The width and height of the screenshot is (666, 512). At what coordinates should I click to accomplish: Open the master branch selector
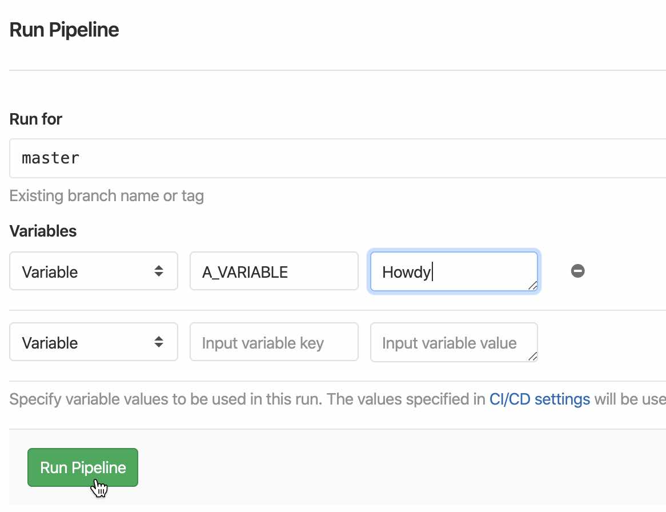pos(337,158)
